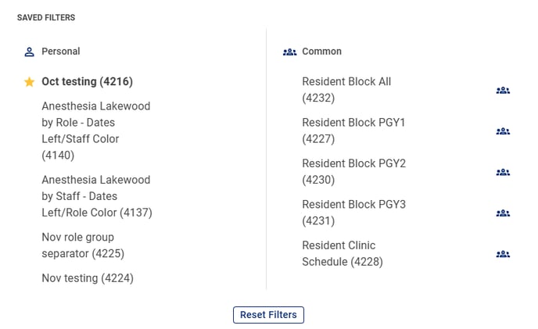Click group icon next to Resident Block PGY2
538x329 pixels.
[x=503, y=172]
